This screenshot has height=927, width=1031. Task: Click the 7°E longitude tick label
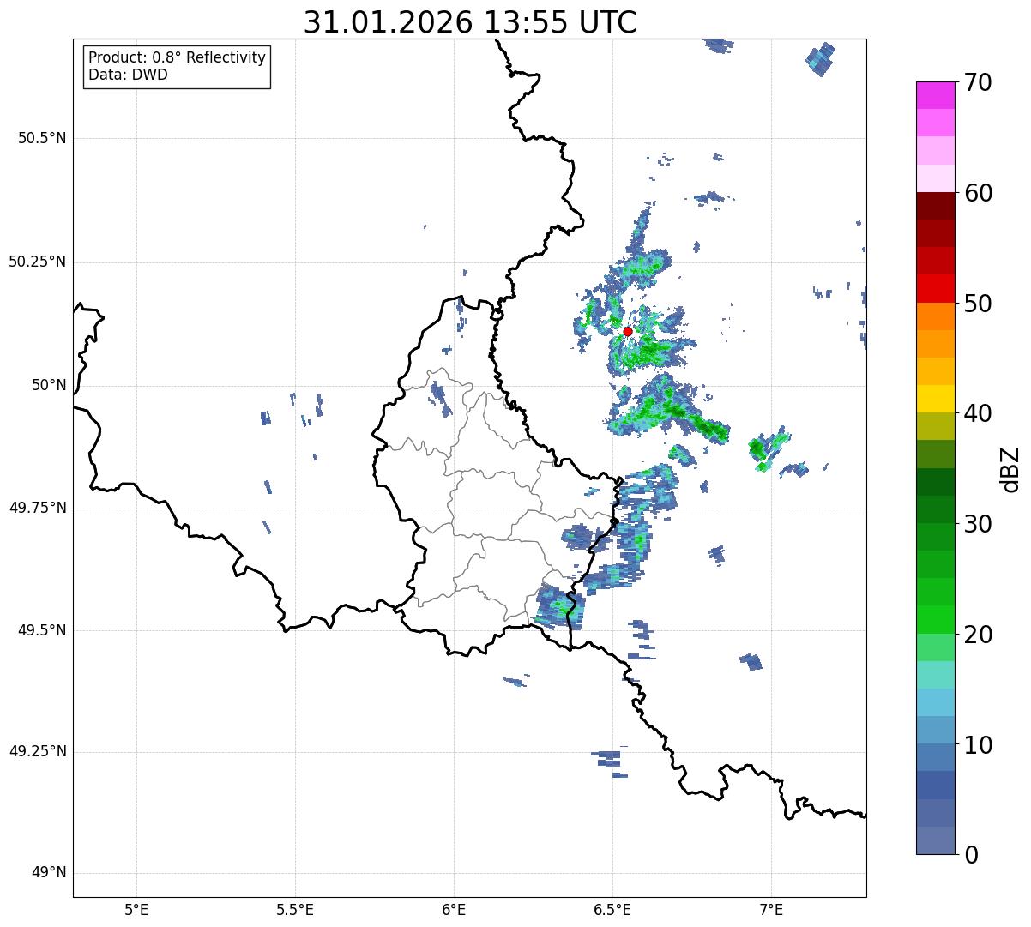click(772, 909)
